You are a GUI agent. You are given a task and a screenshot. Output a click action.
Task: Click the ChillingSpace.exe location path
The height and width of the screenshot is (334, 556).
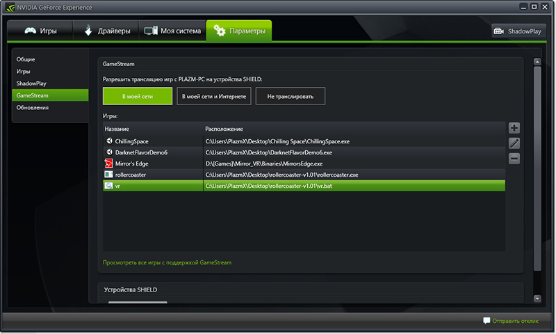click(277, 141)
